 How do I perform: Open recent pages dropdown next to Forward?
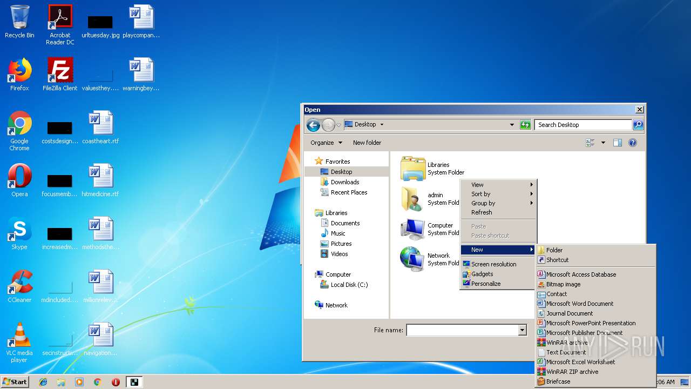click(338, 125)
